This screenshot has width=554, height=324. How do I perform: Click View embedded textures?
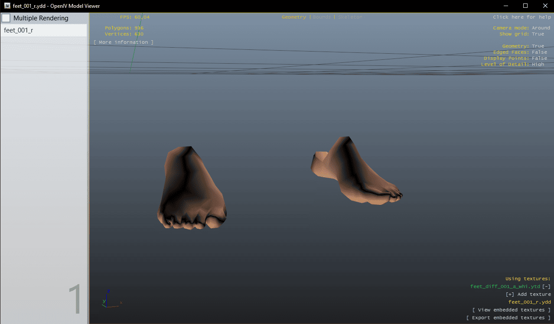click(x=511, y=310)
